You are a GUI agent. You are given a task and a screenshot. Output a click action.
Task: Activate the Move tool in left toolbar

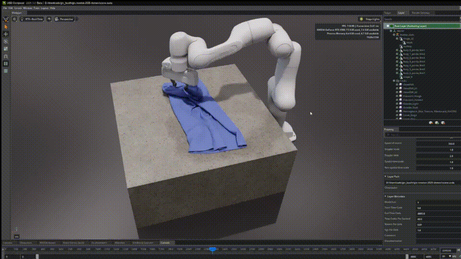click(x=6, y=34)
